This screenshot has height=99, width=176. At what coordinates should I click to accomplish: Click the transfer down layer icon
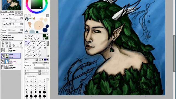[3, 45]
